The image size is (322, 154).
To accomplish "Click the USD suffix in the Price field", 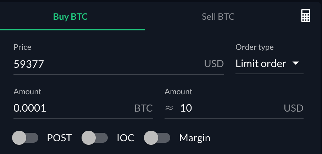I will pos(214,64).
